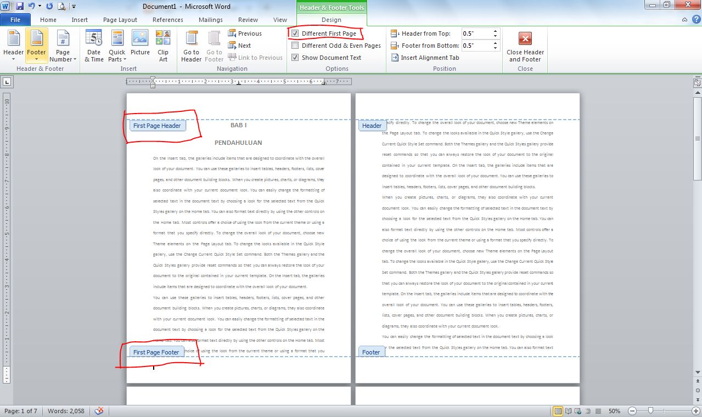Uncheck the Different First Page option
The height and width of the screenshot is (417, 702).
(x=295, y=33)
